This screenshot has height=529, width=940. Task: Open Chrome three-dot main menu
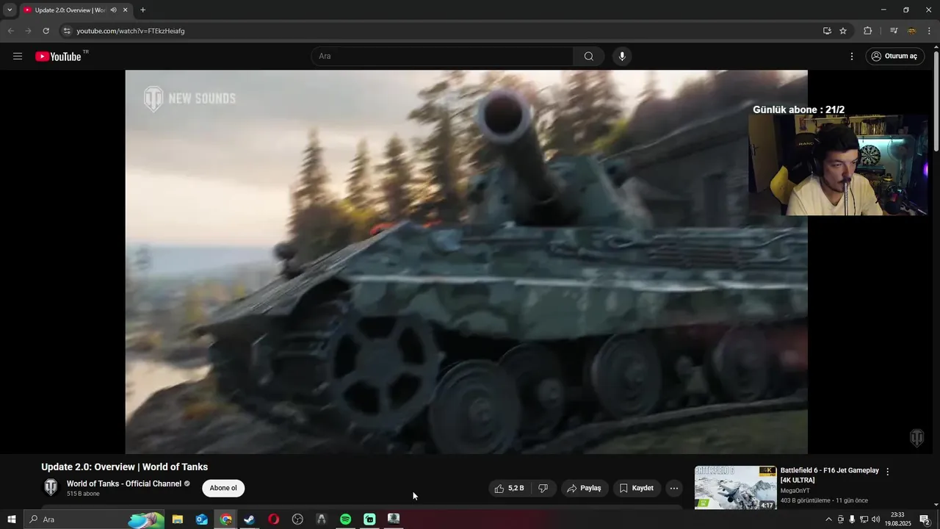929,31
